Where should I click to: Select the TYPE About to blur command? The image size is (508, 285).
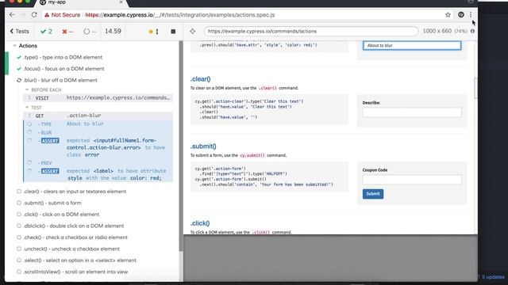(x=98, y=123)
